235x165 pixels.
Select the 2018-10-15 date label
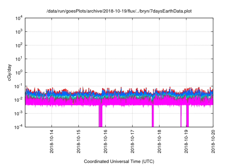pyautogui.click(x=79, y=141)
